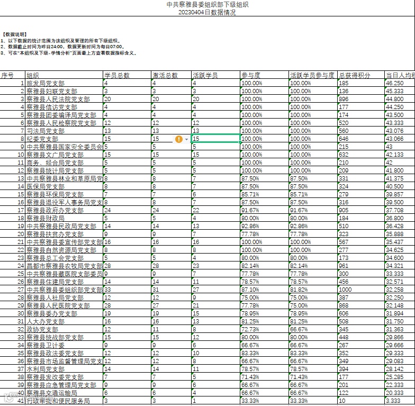Click the orange error warning icon
The width and height of the screenshot is (415, 406).
[x=179, y=139]
